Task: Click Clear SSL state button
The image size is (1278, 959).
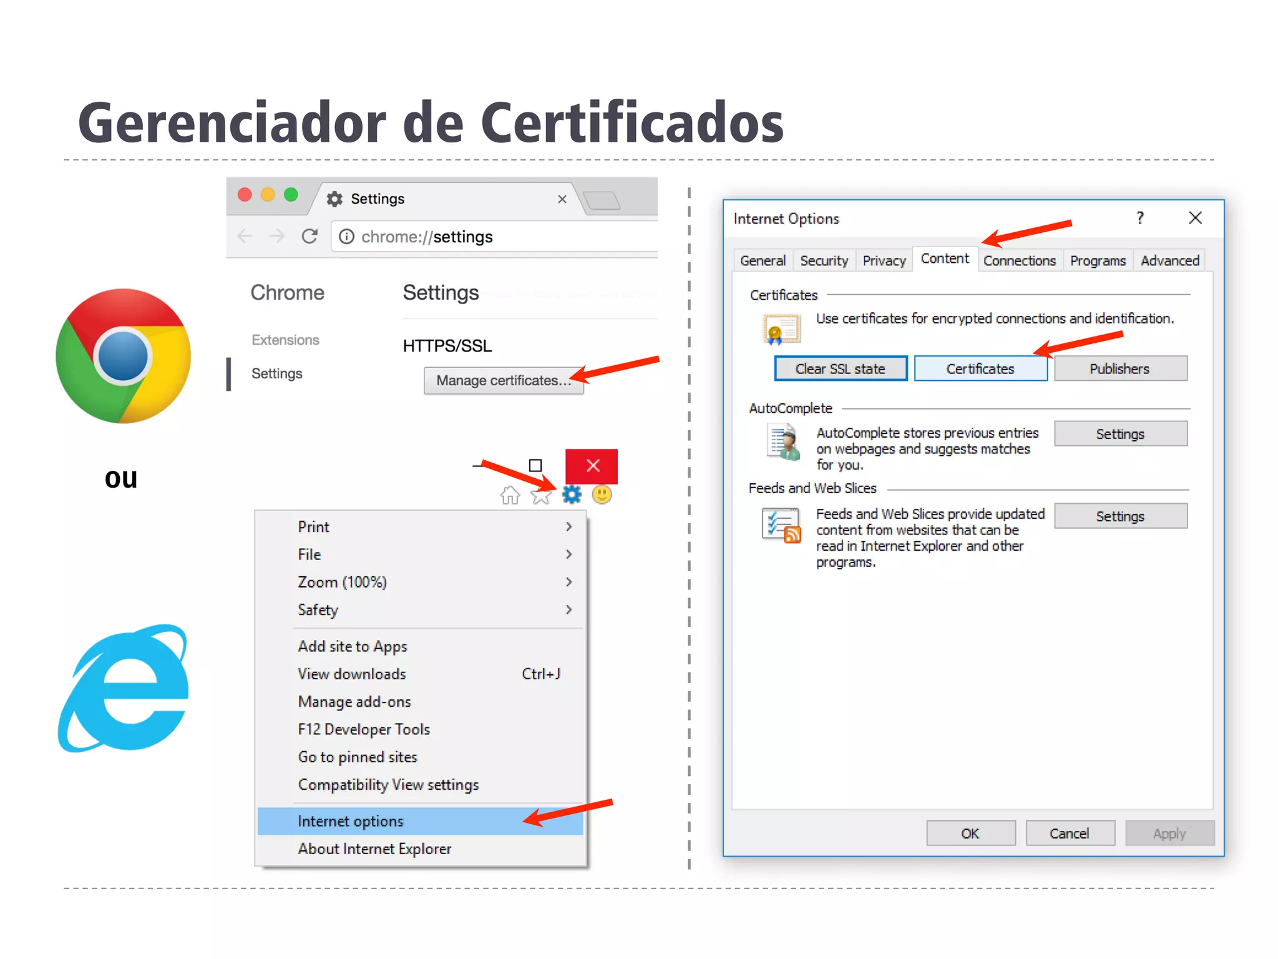Action: click(841, 368)
